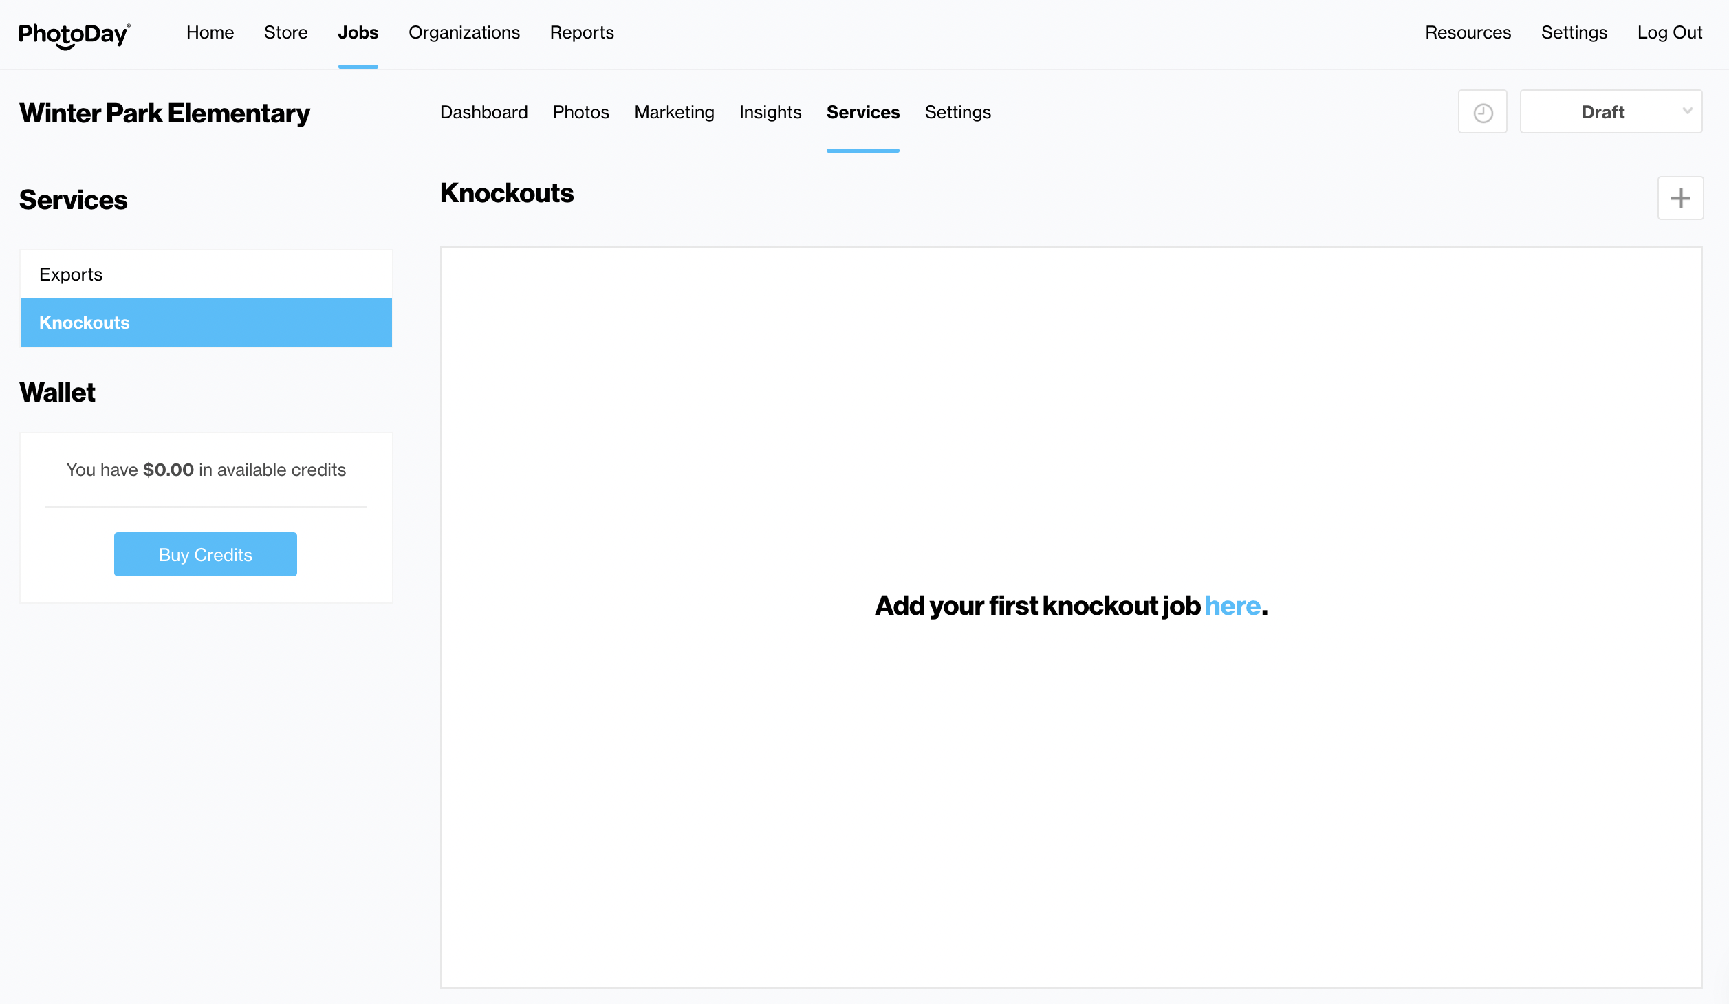This screenshot has width=1729, height=1004.
Task: Open the Resources link in header
Action: tap(1468, 32)
